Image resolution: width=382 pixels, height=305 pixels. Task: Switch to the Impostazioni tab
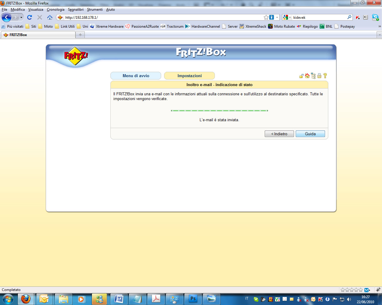point(190,76)
